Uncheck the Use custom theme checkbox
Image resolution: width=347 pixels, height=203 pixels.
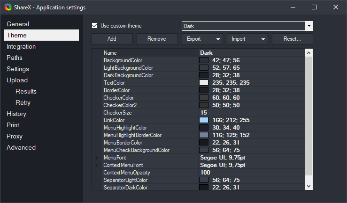coord(95,26)
